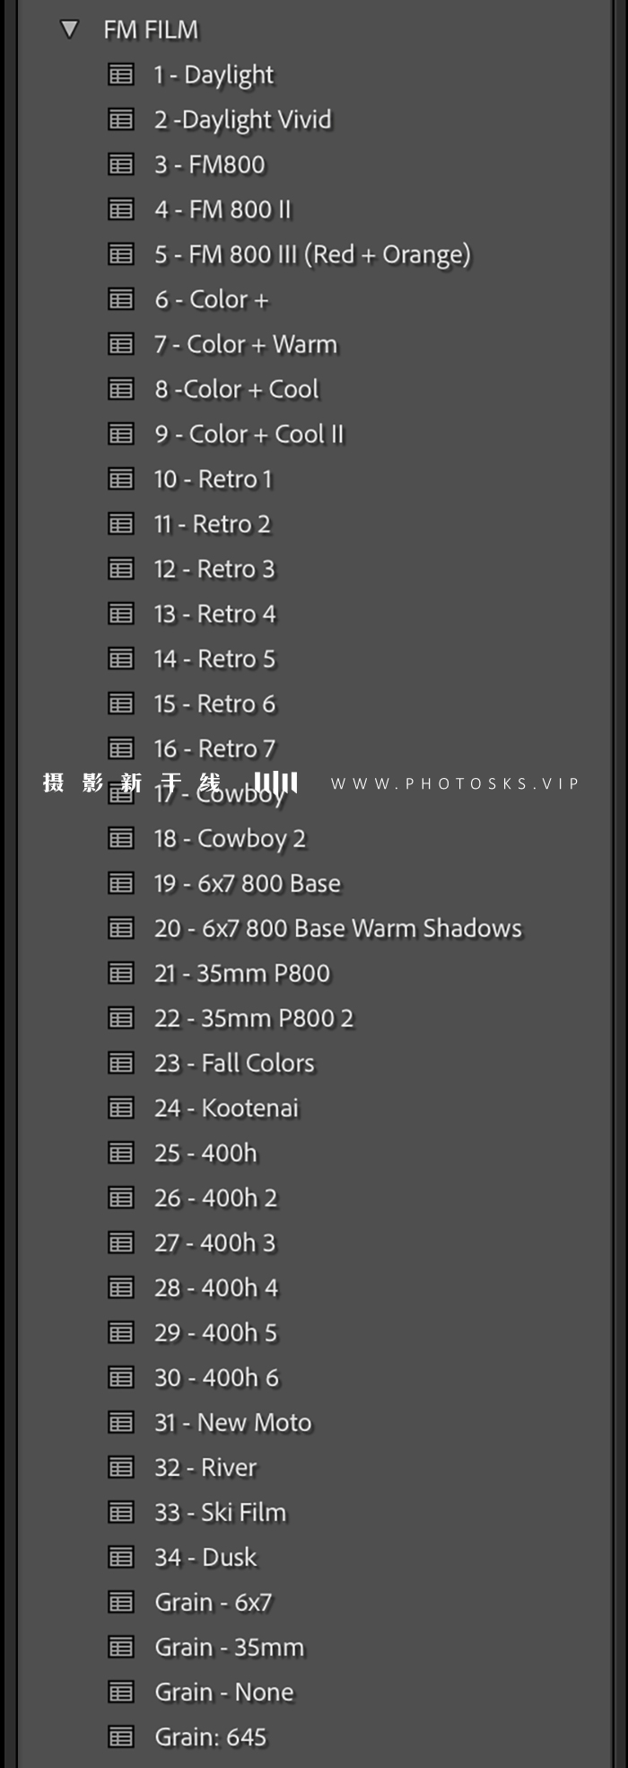Screen dimensions: 628x1768
Task: Collapse the FM FILM preset folder
Action: click(x=69, y=30)
